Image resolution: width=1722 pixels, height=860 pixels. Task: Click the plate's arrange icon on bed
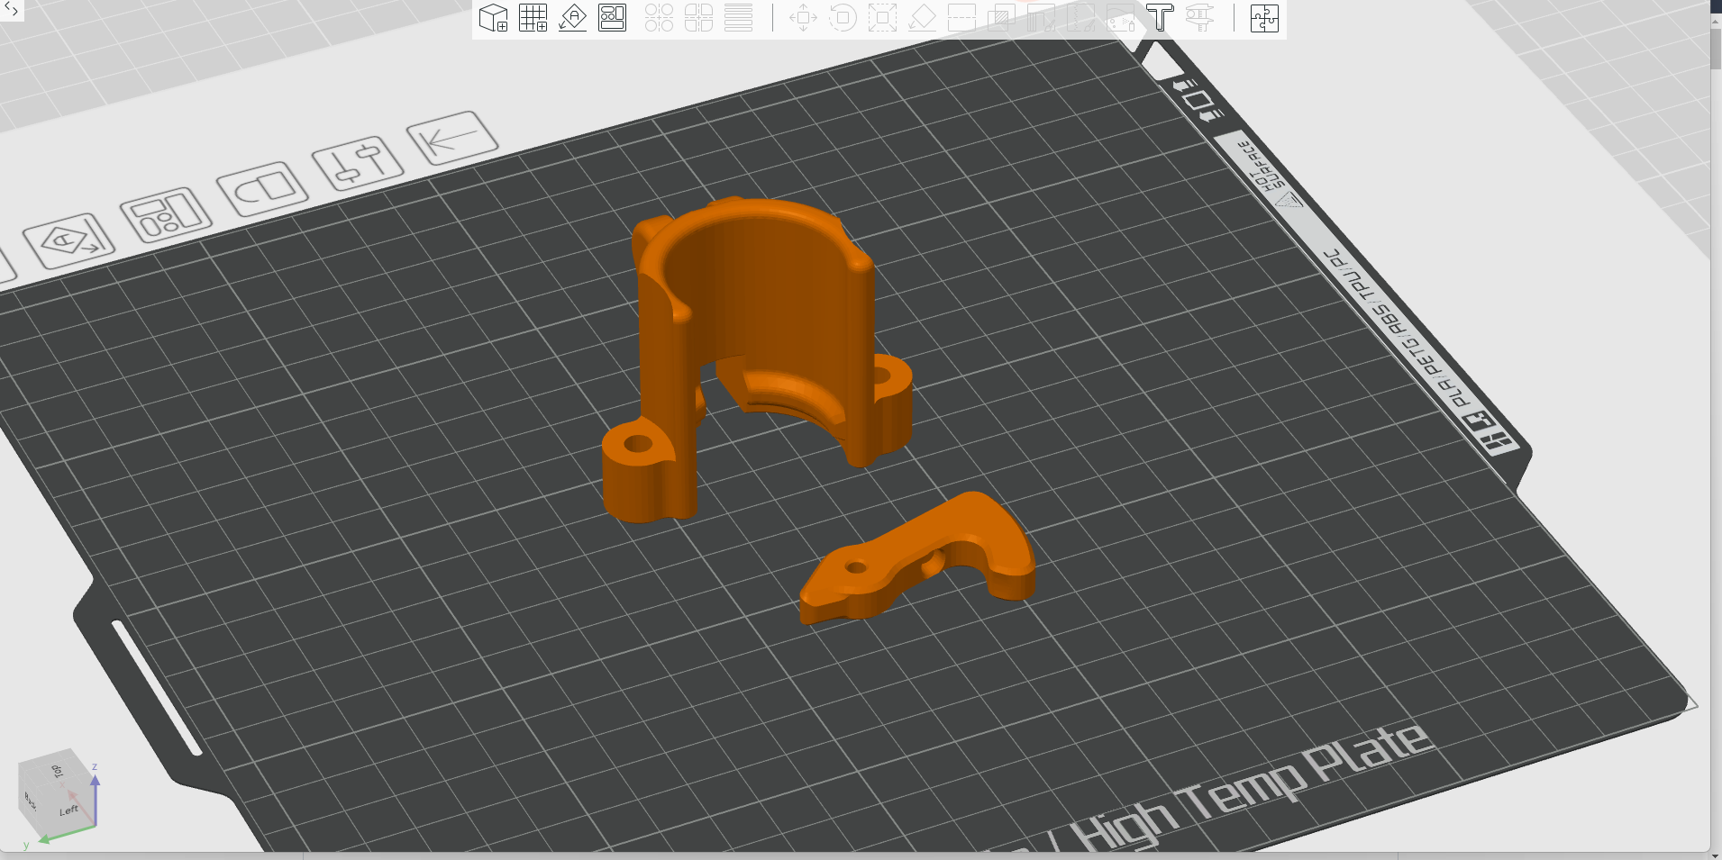pos(166,214)
